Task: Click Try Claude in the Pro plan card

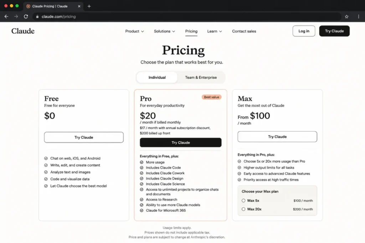Action: click(x=181, y=142)
